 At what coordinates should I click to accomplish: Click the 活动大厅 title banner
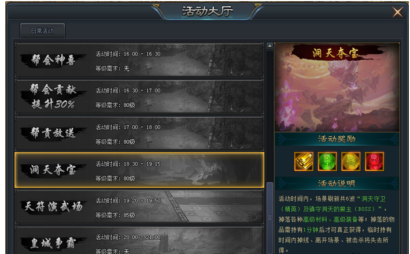[207, 11]
